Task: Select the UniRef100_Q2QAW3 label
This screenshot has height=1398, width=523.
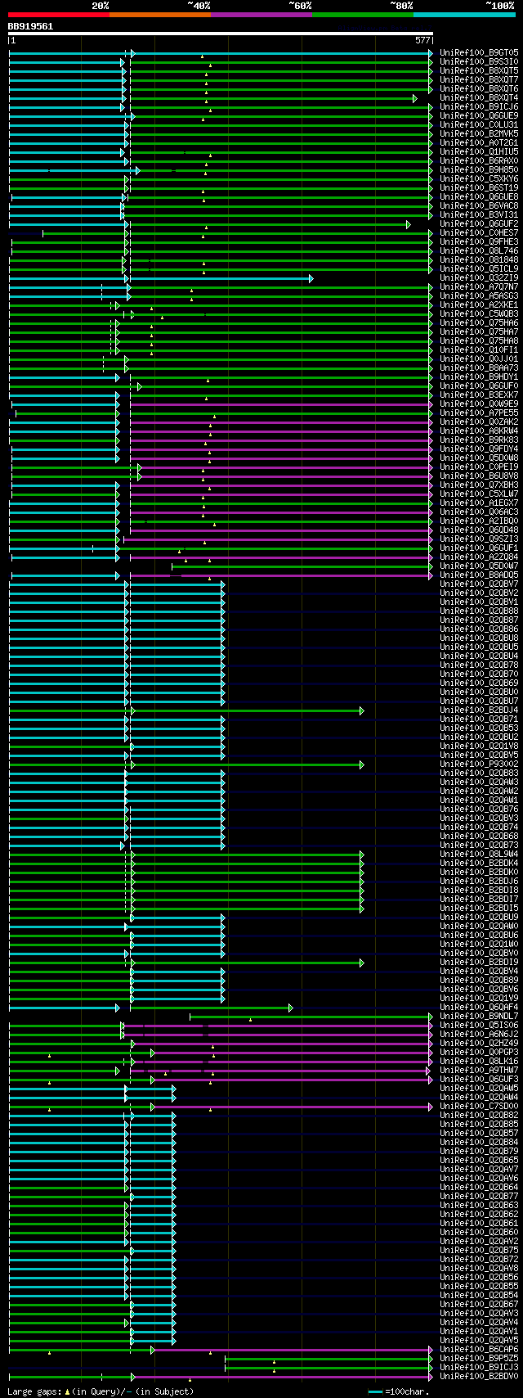Action: coord(479,782)
